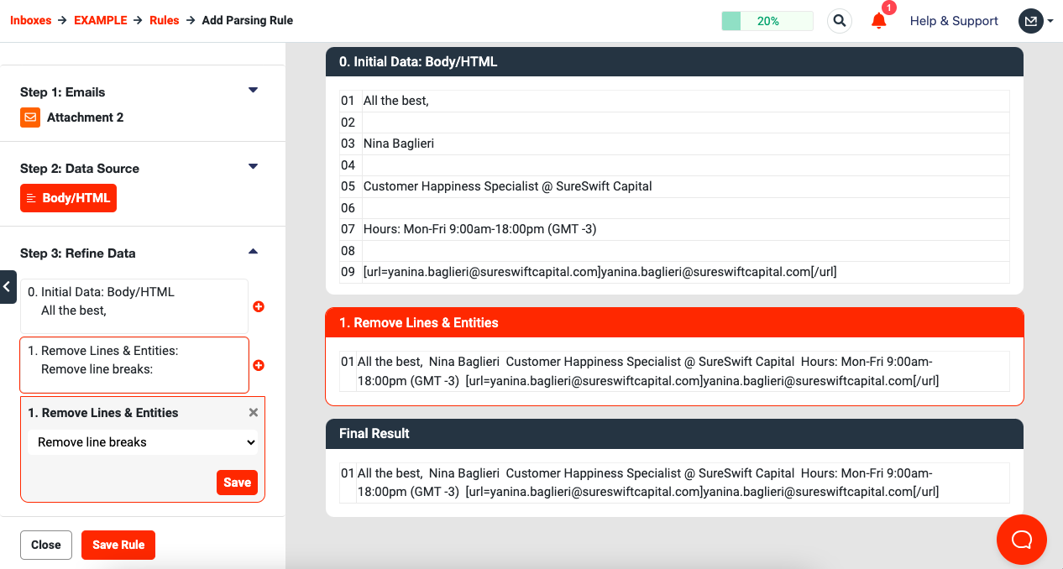This screenshot has height=569, width=1063.
Task: Go to Inboxes breadcrumb
Action: point(30,20)
